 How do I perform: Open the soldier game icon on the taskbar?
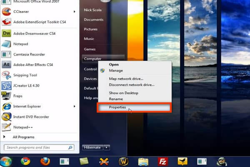click(x=222, y=162)
